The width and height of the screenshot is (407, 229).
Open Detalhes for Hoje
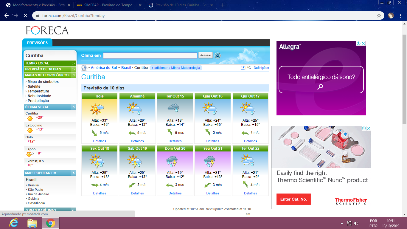(x=100, y=141)
